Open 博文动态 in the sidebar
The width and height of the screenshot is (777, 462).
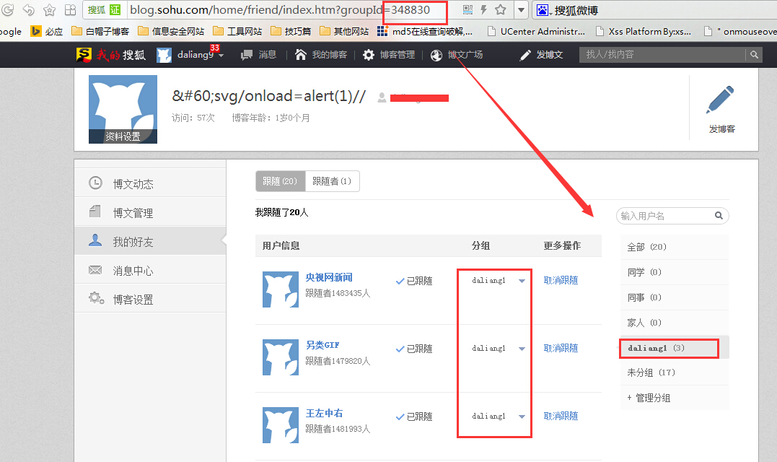tap(150, 183)
